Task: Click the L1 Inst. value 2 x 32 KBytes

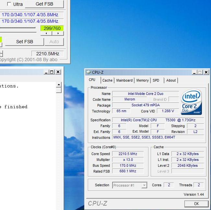Action: 188,160
